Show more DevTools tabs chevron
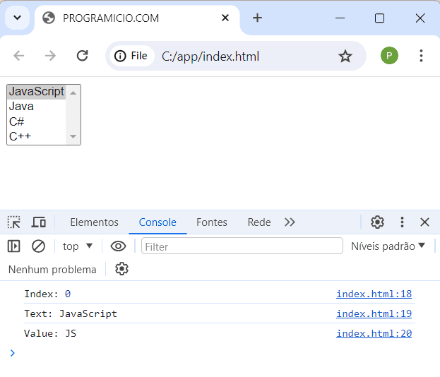 coord(290,222)
